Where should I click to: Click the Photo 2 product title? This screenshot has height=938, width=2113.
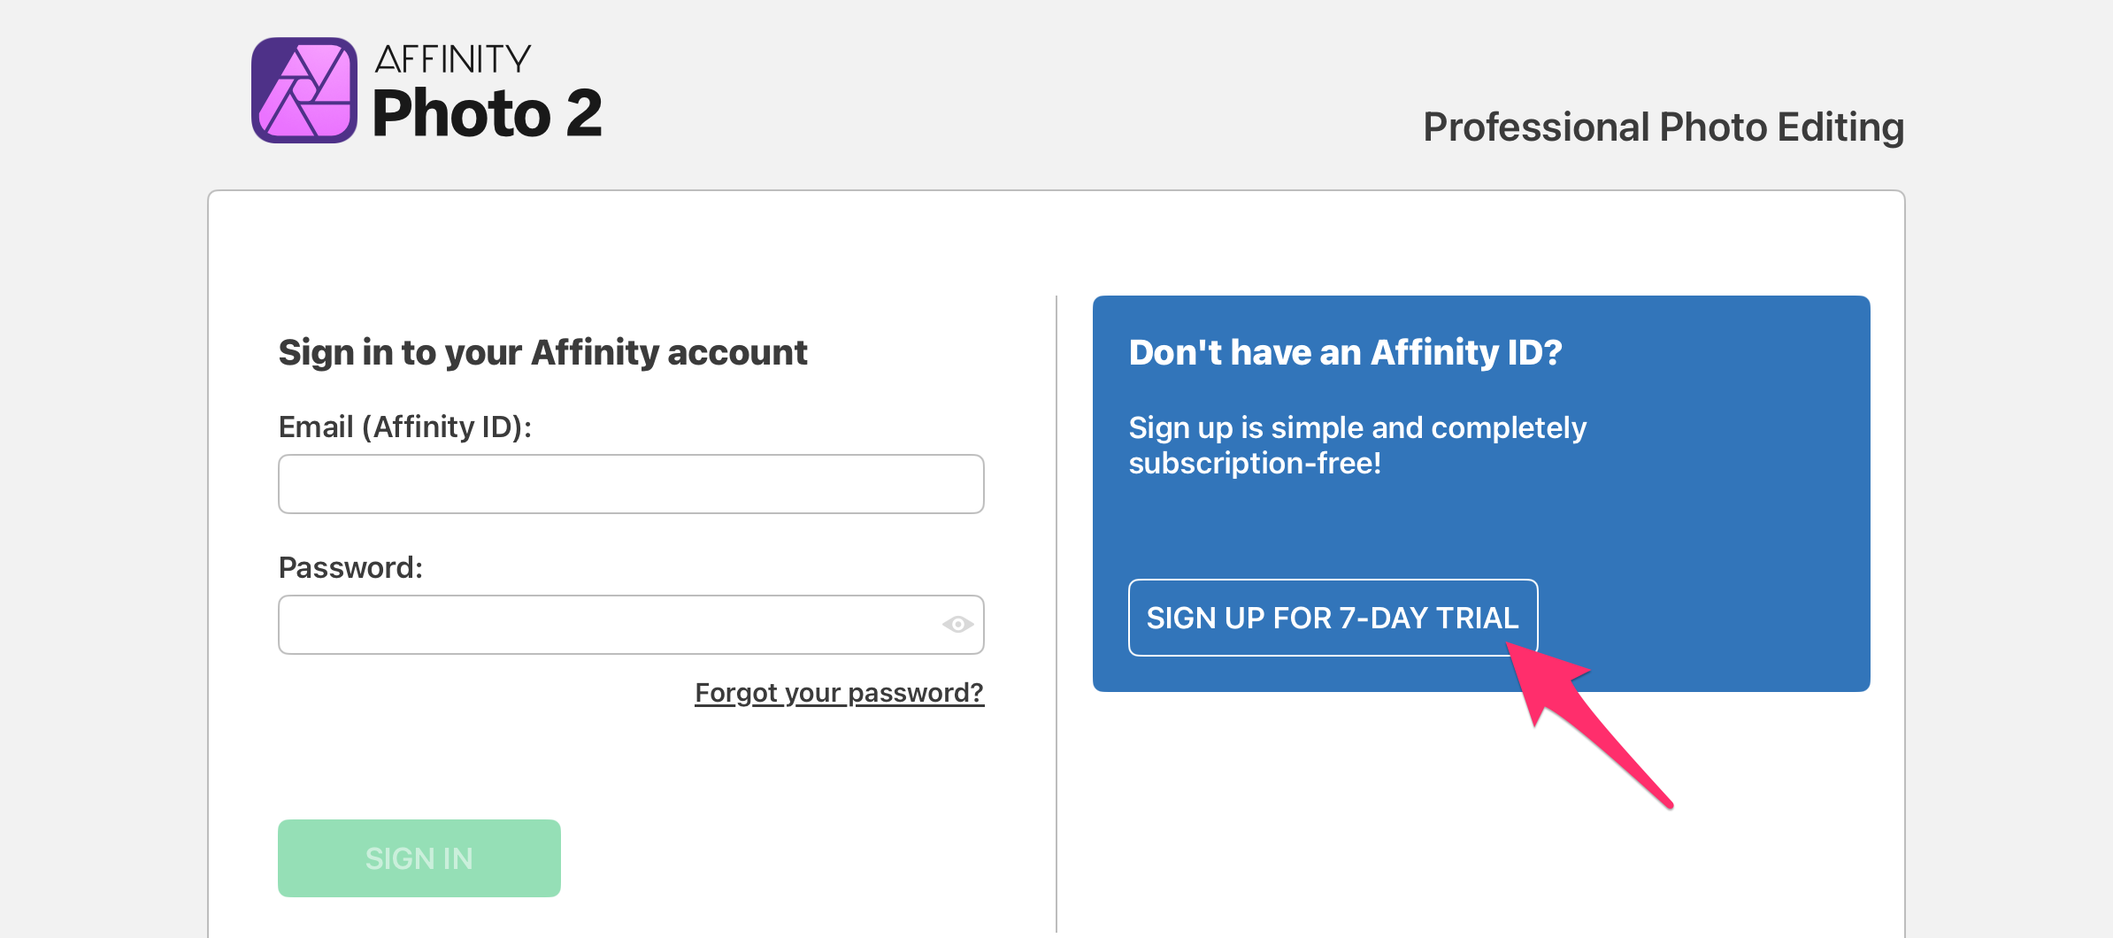pyautogui.click(x=487, y=114)
